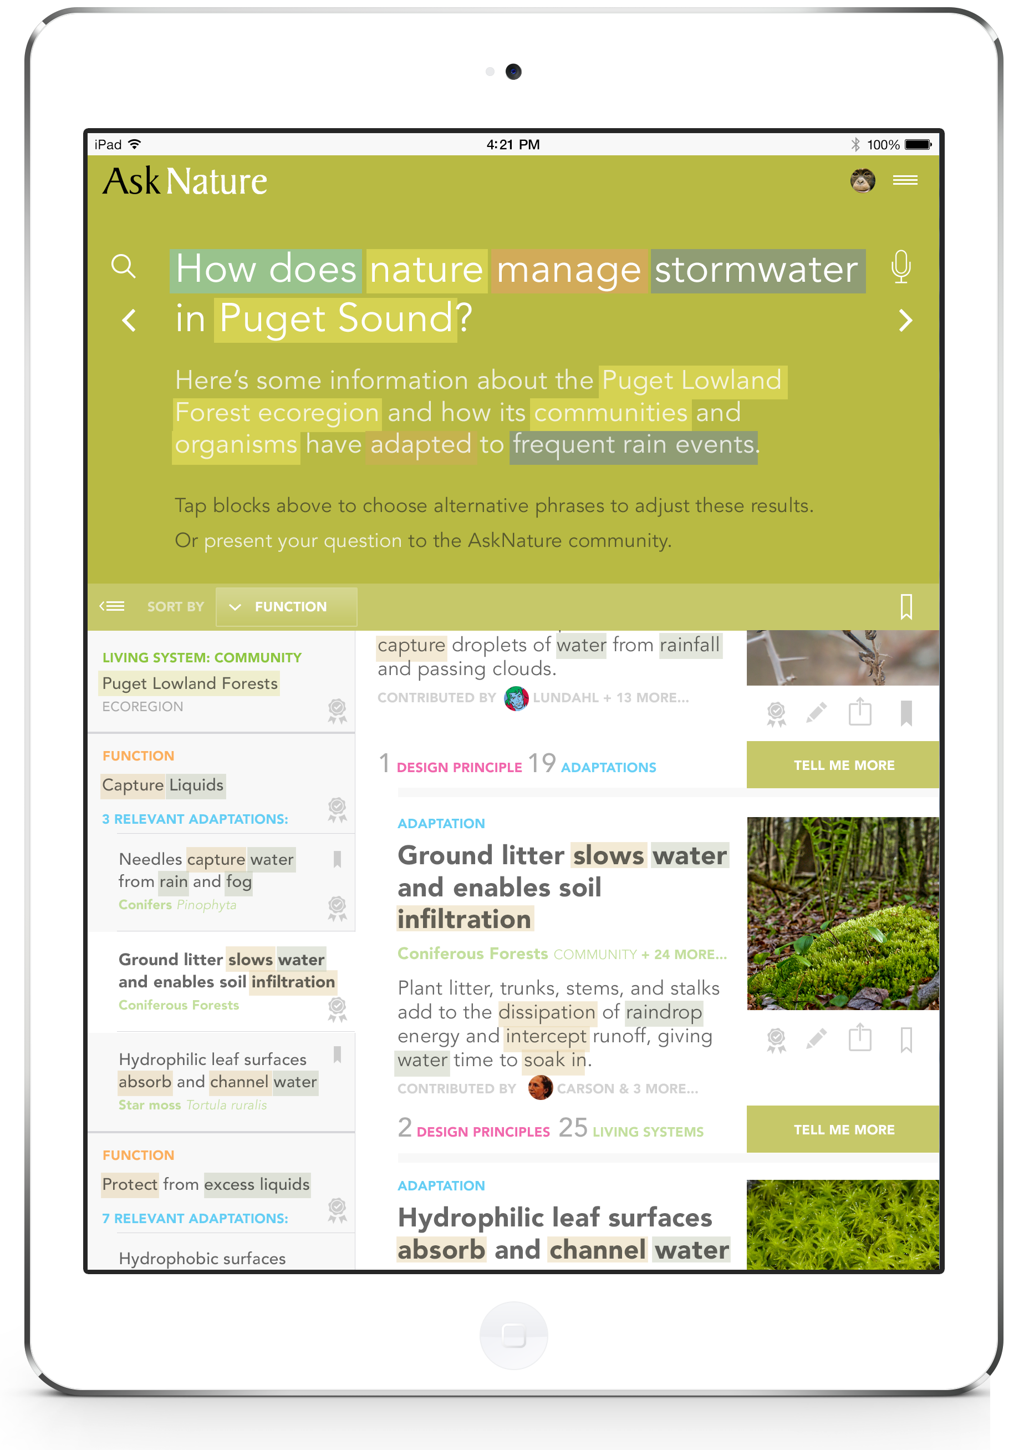Open Hydrophilic leaf surfaces main heading
The width and height of the screenshot is (1029, 1450).
pyautogui.click(x=563, y=1234)
